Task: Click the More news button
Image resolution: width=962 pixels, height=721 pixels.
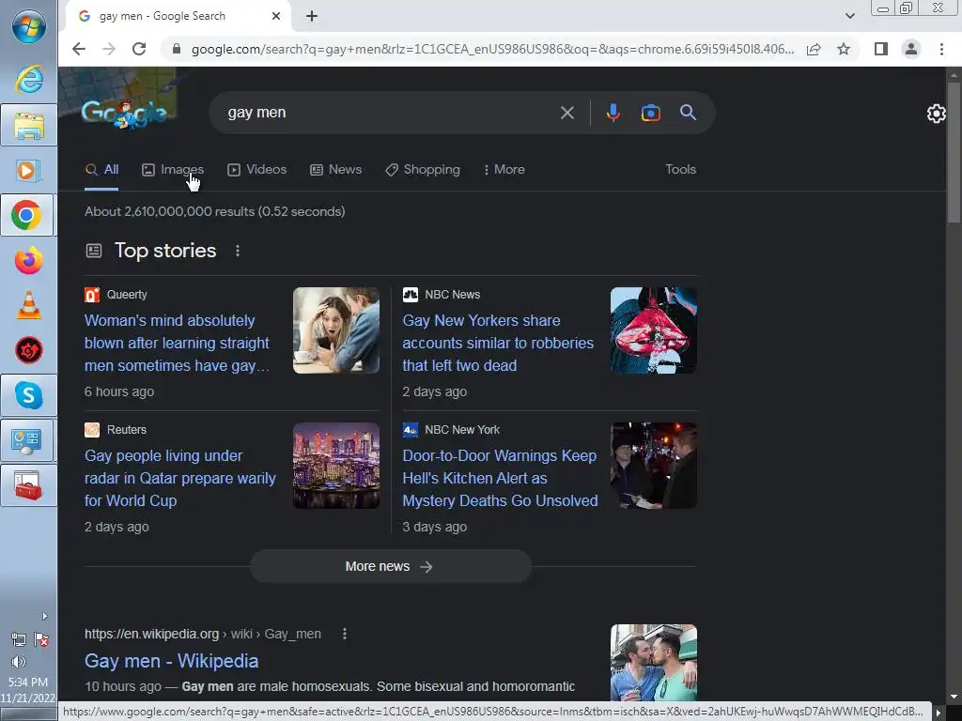Action: point(390,566)
